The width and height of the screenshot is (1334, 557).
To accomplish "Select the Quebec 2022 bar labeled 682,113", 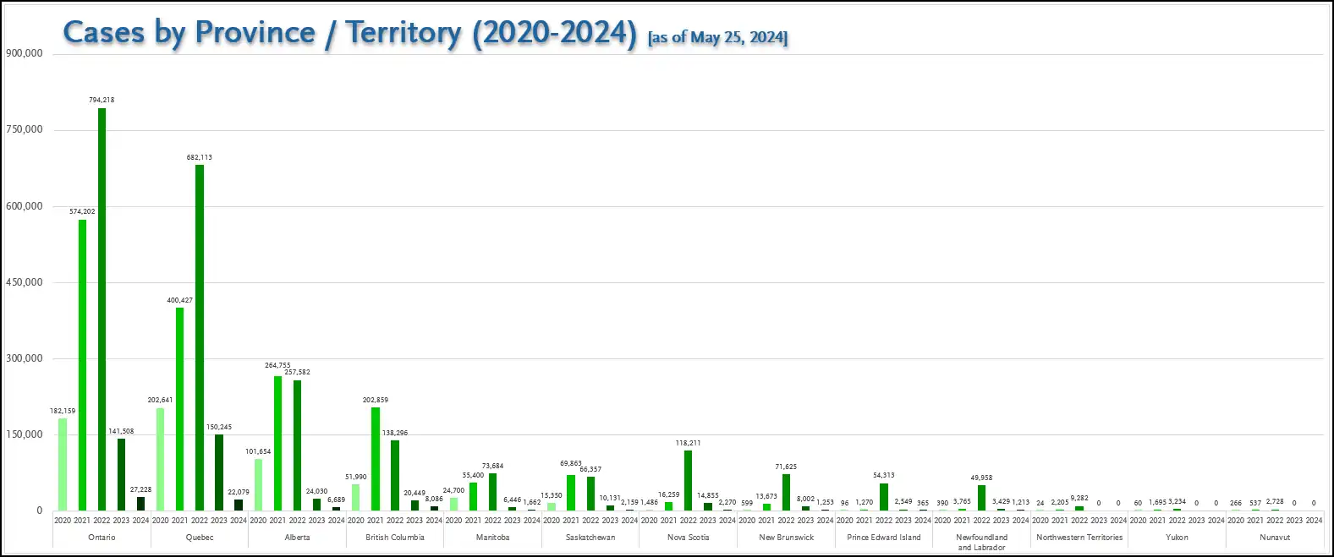I will click(x=200, y=336).
